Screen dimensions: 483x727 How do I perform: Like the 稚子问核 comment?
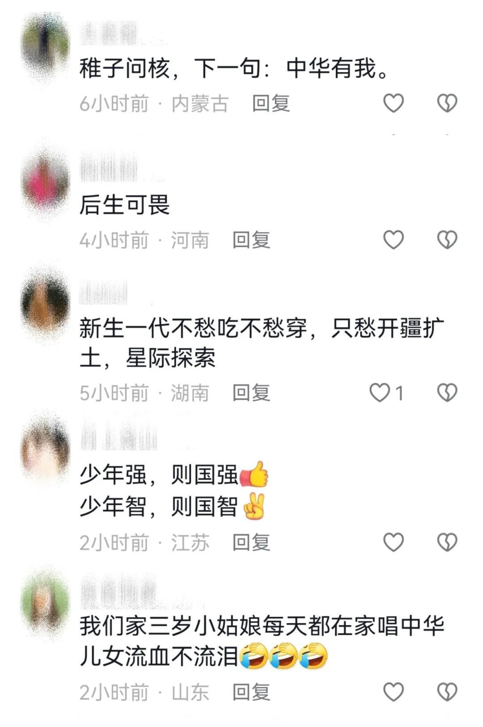[394, 103]
